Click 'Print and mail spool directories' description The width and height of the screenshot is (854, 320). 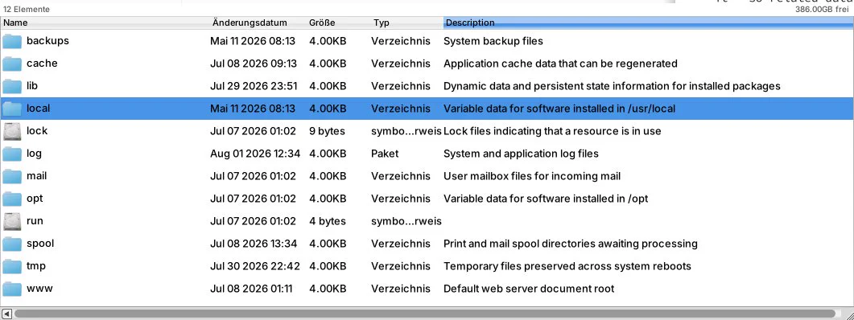[570, 244]
